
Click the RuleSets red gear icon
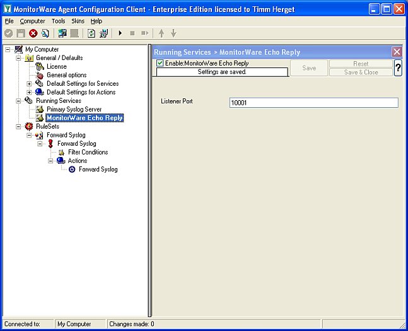(x=29, y=127)
